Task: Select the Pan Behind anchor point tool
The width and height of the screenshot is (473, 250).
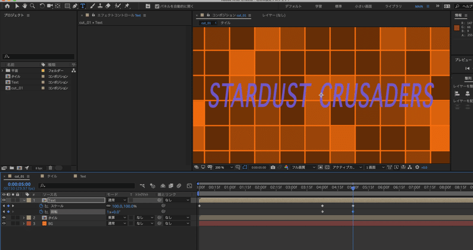Action: [x=57, y=6]
